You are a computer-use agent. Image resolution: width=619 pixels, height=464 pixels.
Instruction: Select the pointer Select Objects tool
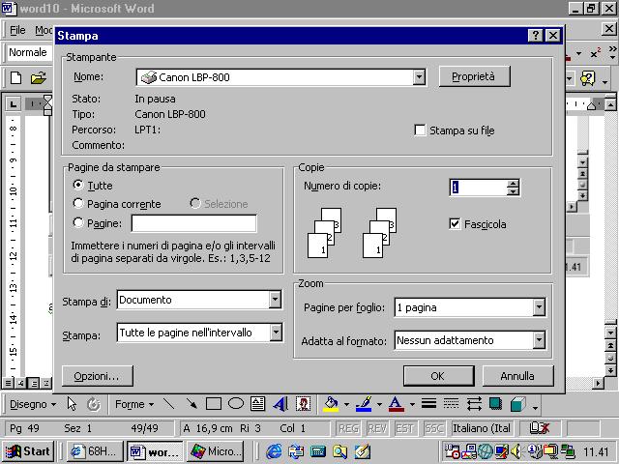pos(72,404)
